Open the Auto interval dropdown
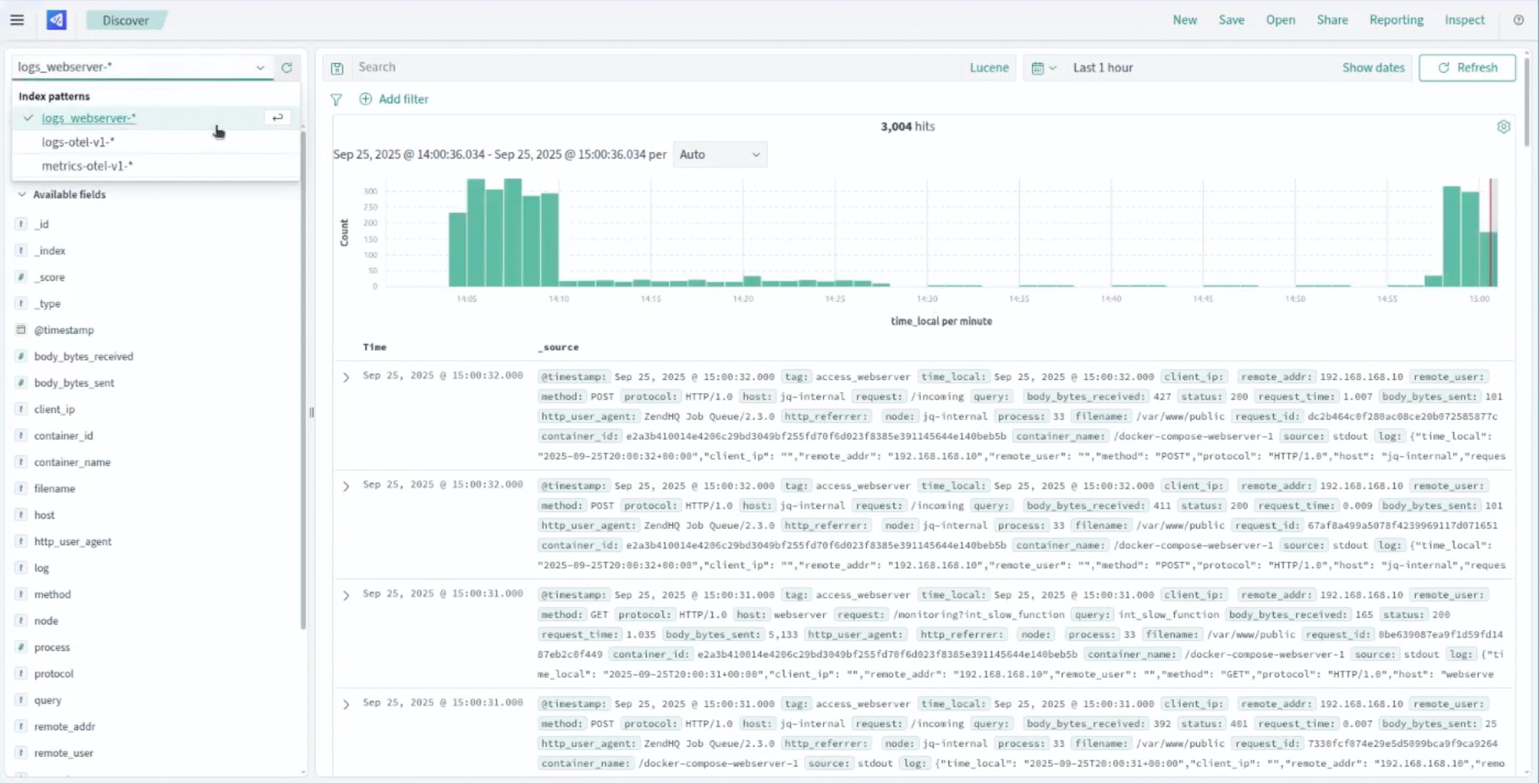Screen dimensions: 1539x783 pyautogui.click(x=720, y=155)
